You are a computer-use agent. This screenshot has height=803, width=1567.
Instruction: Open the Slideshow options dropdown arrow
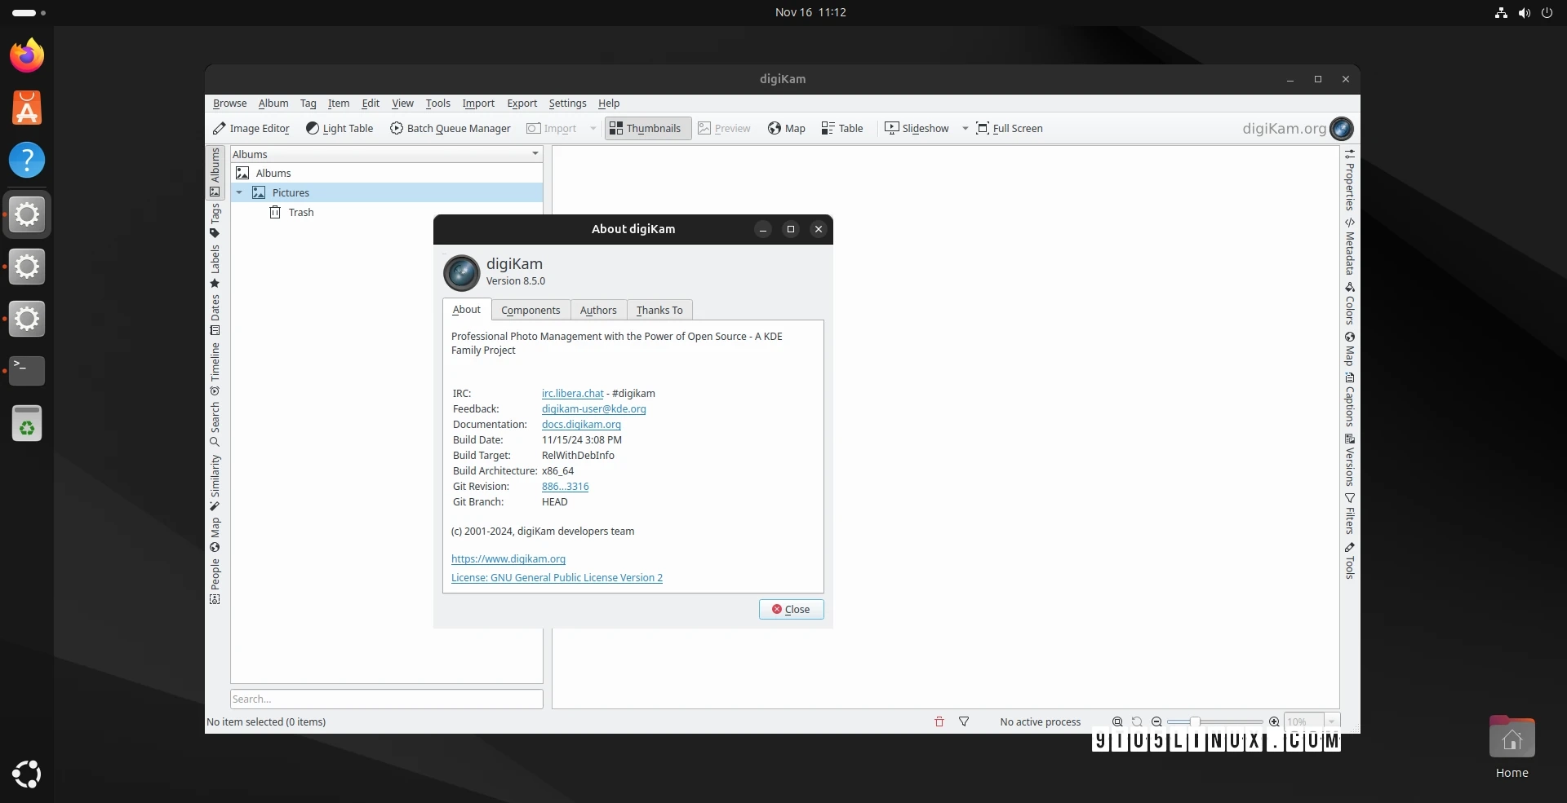click(x=965, y=128)
